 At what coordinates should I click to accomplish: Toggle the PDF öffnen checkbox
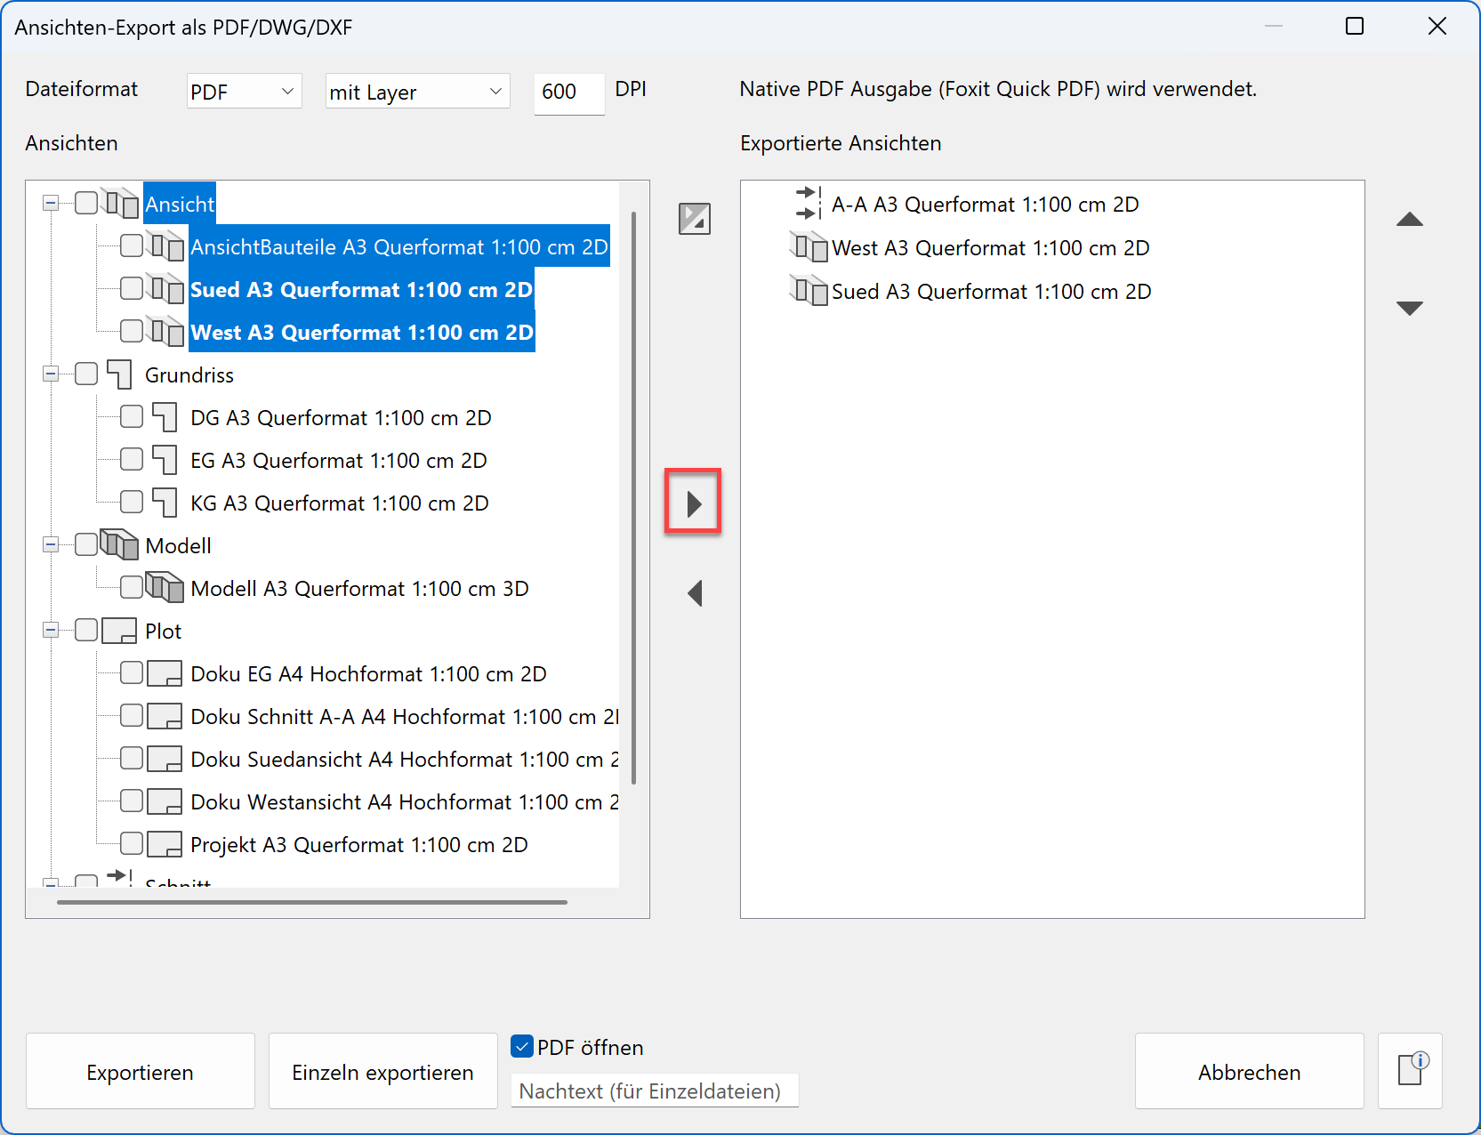coord(521,1046)
